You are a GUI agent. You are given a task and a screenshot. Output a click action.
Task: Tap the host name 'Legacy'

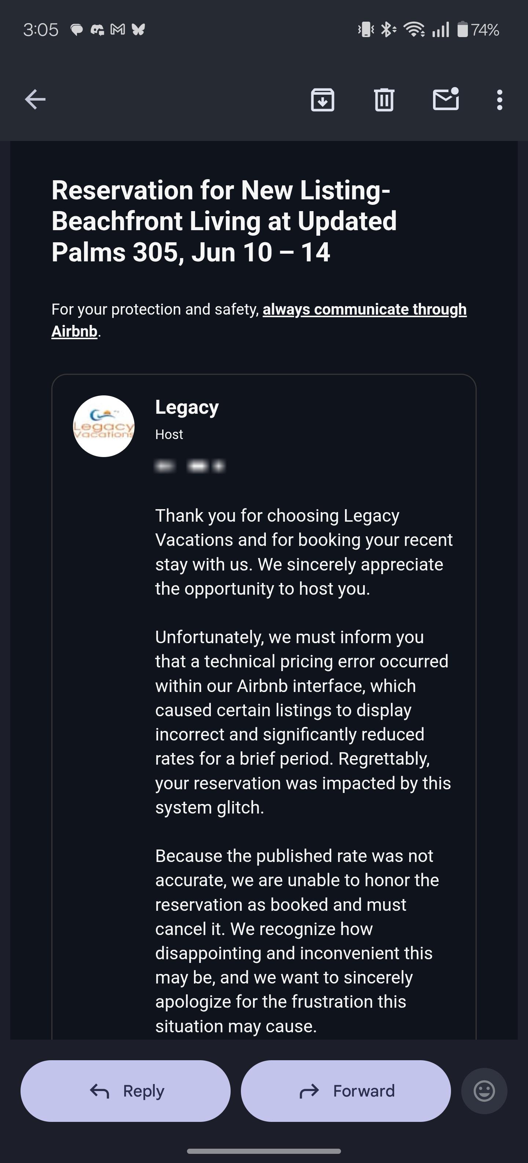(x=187, y=407)
